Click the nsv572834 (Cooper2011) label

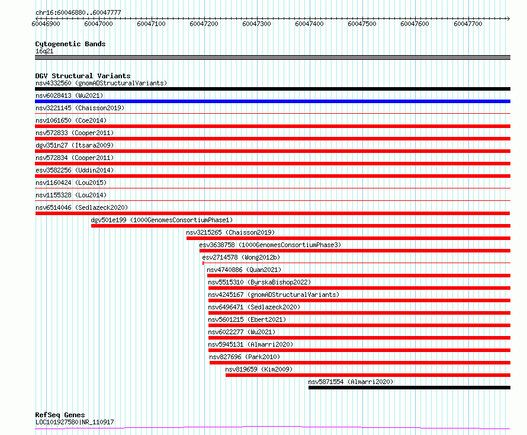pyautogui.click(x=75, y=158)
